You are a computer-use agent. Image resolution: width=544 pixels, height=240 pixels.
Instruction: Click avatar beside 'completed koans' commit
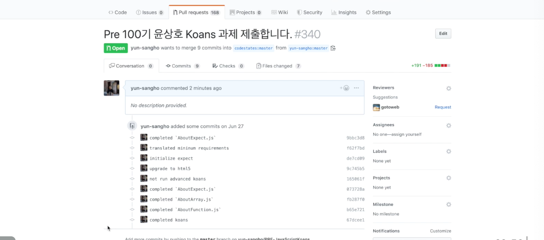[x=144, y=219]
